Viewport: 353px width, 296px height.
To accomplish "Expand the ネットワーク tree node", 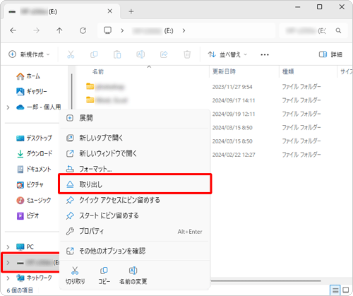I will (8, 278).
